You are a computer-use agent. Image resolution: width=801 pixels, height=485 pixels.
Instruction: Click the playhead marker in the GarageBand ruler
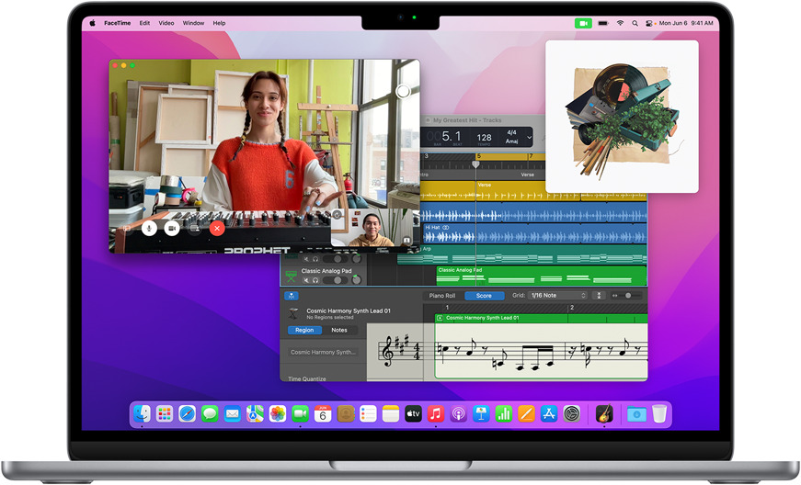(x=475, y=164)
